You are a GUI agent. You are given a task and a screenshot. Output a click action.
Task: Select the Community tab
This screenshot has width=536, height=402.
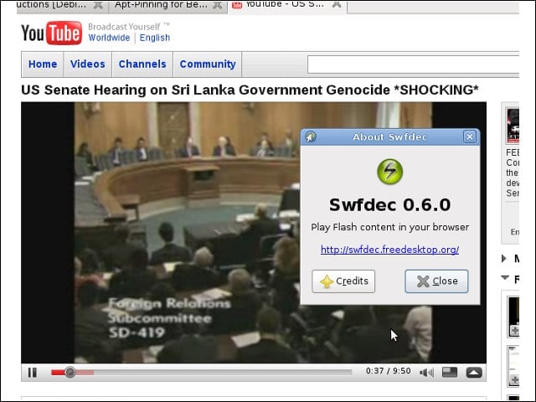click(x=208, y=64)
